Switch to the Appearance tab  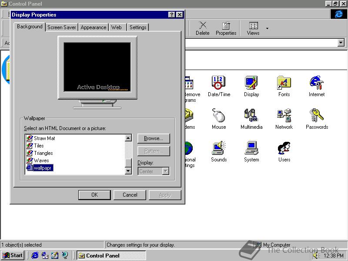[x=94, y=27]
